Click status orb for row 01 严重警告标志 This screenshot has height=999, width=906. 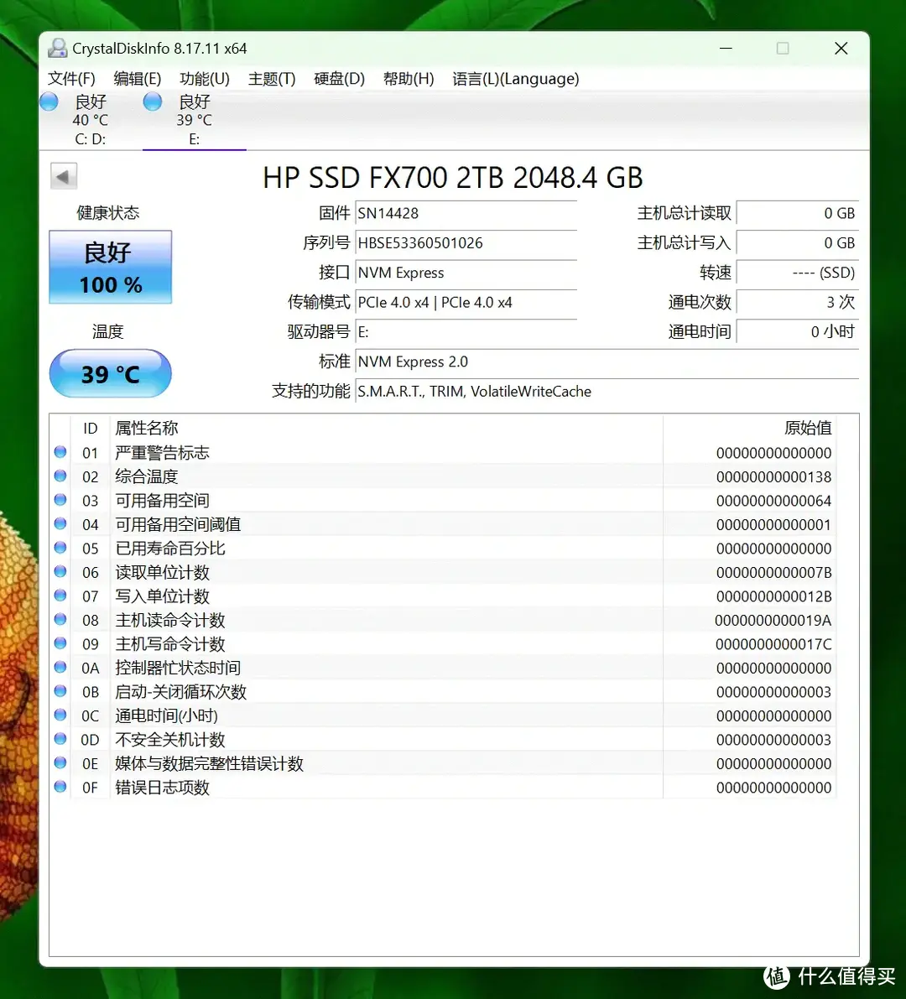point(60,452)
